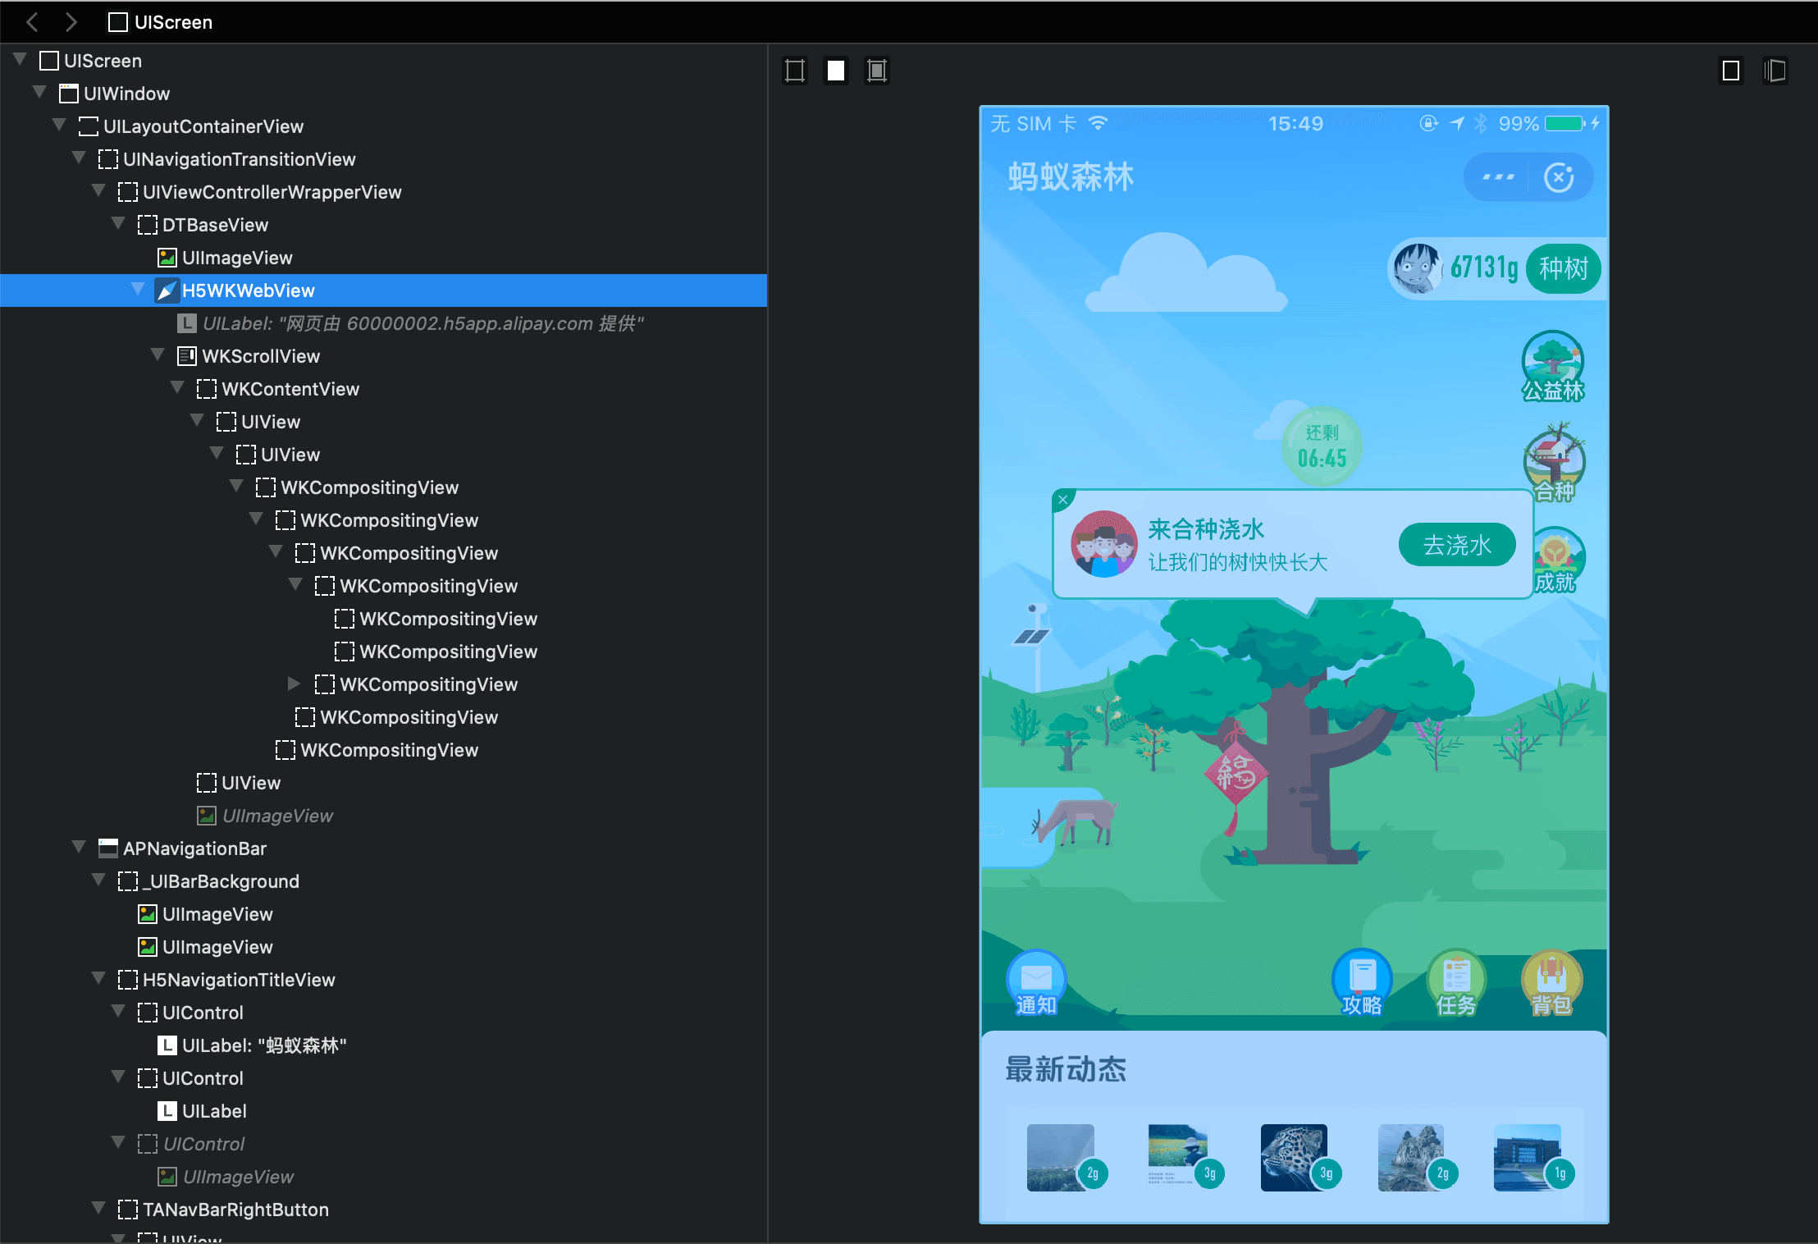Select the TANavBarRightButton tree row
Viewport: 1818px width, 1244px height.
pyautogui.click(x=235, y=1210)
